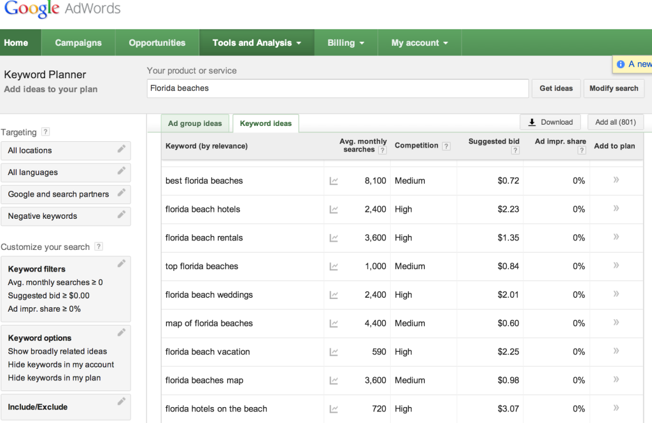Open help for Customize your search
The width and height of the screenshot is (652, 423).
click(99, 246)
